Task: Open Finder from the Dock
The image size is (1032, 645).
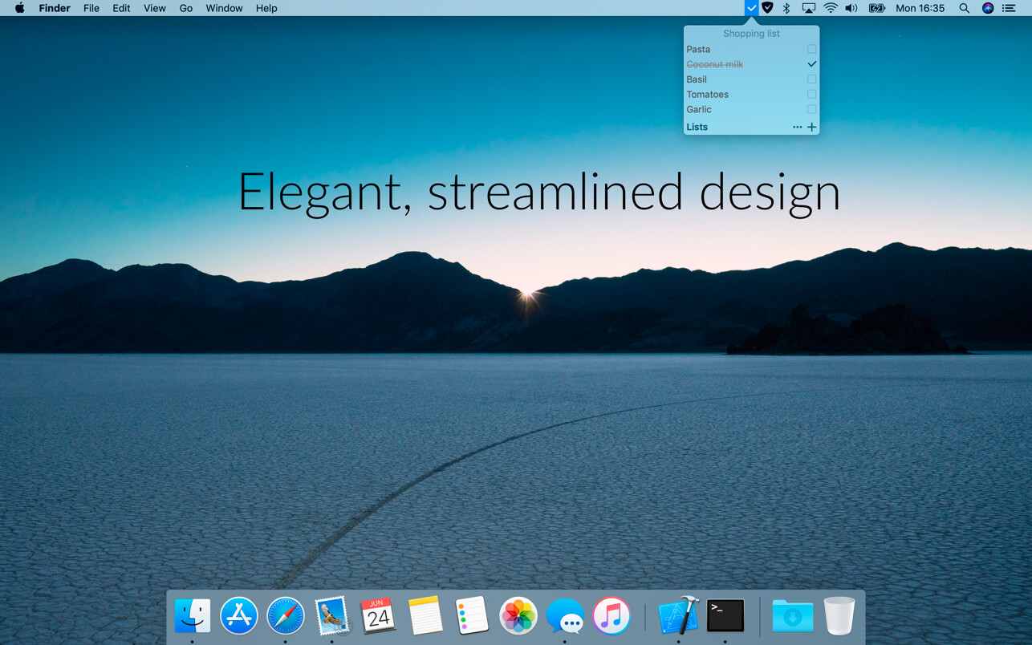Action: (193, 616)
